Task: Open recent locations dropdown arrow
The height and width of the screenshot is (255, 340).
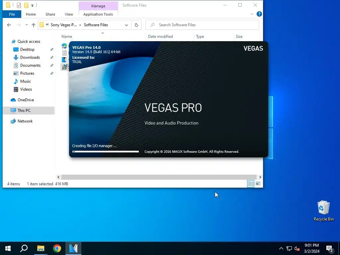Action: pyautogui.click(x=27, y=25)
